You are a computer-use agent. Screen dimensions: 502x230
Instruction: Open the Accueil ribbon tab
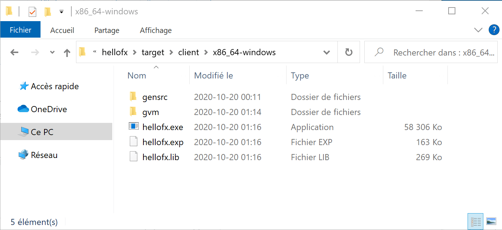pyautogui.click(x=62, y=30)
